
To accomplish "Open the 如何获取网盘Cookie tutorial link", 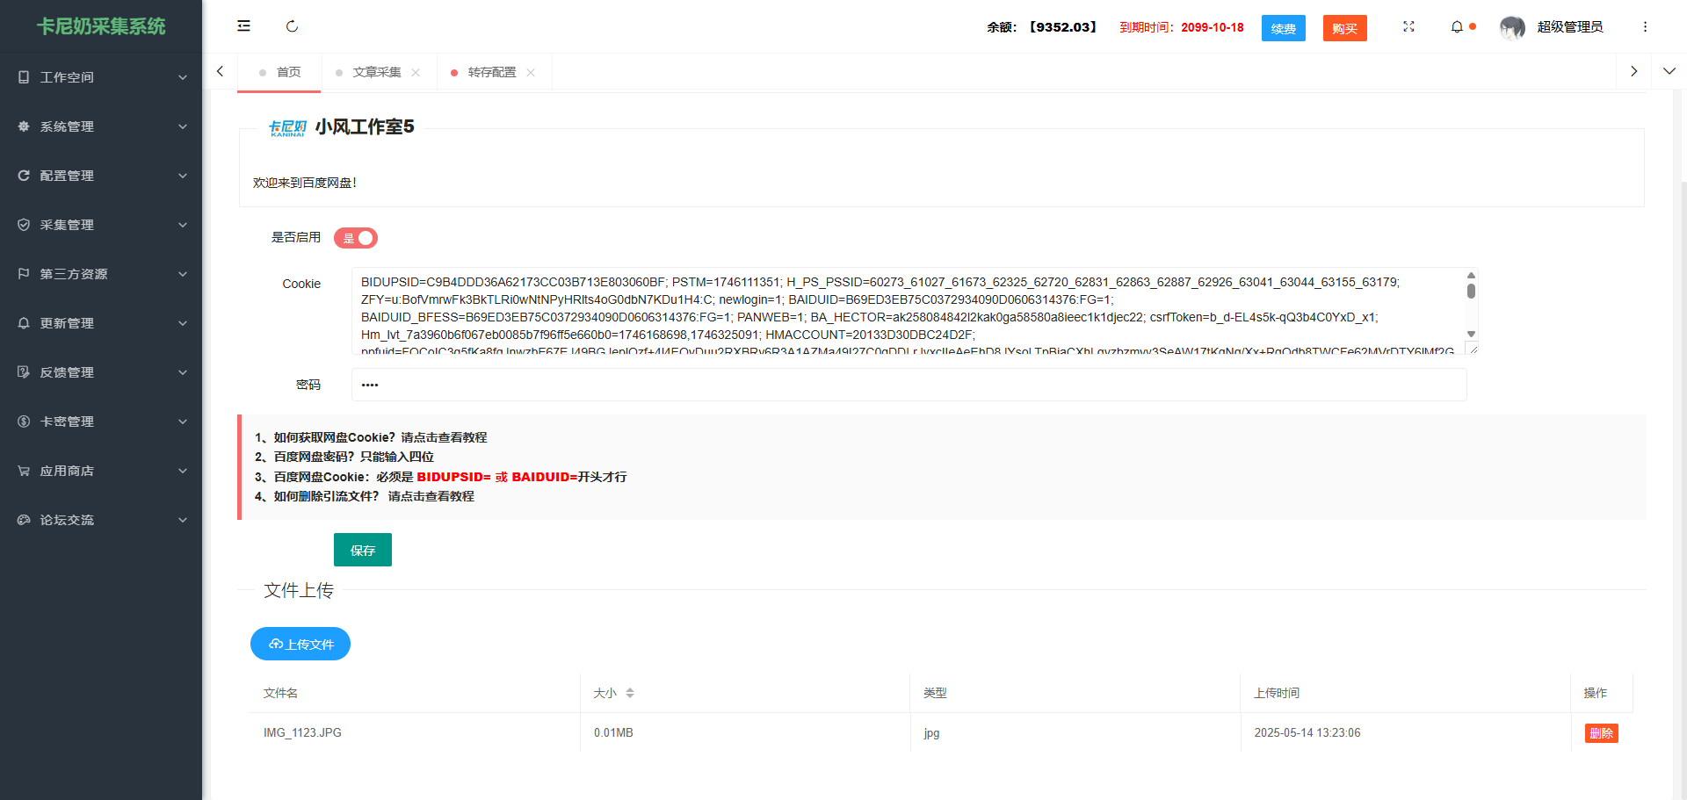I will point(444,437).
